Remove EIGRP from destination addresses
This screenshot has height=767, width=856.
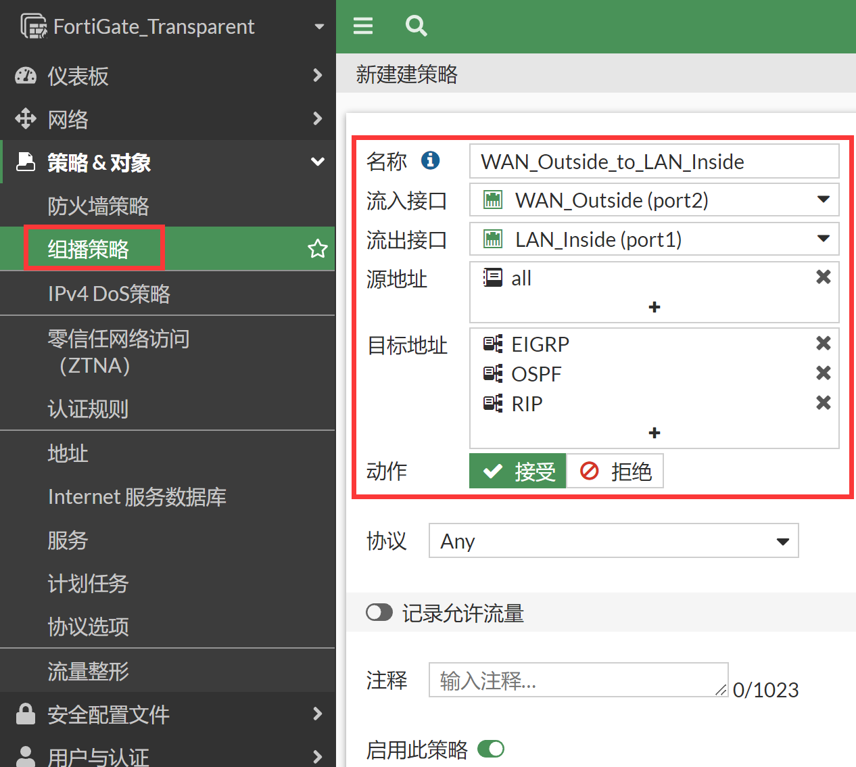coord(823,344)
